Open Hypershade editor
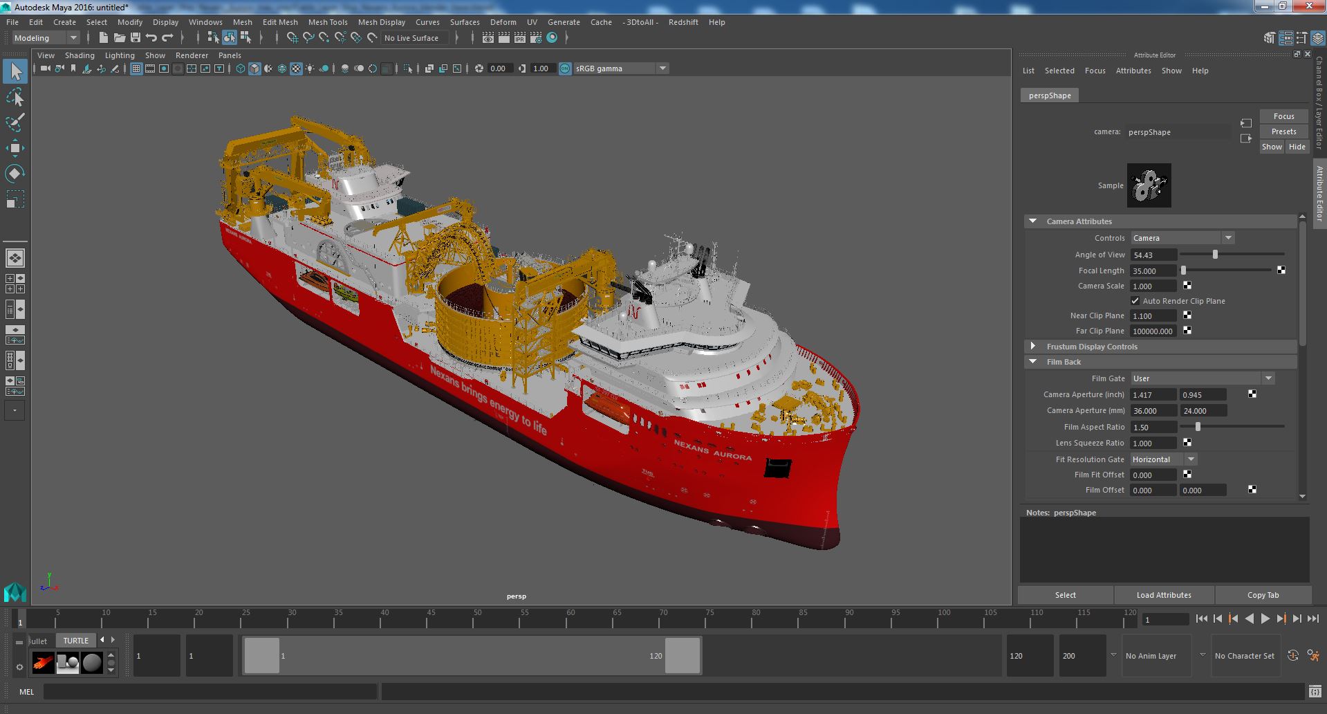 (x=552, y=38)
